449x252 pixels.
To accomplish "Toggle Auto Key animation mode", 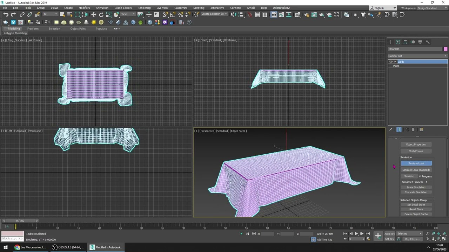I will pyautogui.click(x=390, y=234).
